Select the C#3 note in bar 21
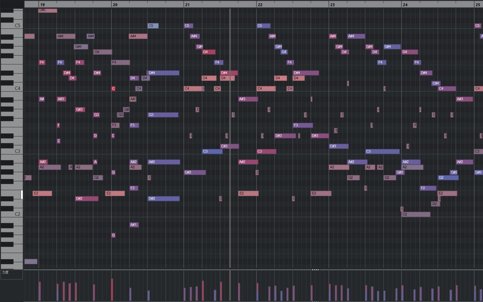 pos(229,146)
